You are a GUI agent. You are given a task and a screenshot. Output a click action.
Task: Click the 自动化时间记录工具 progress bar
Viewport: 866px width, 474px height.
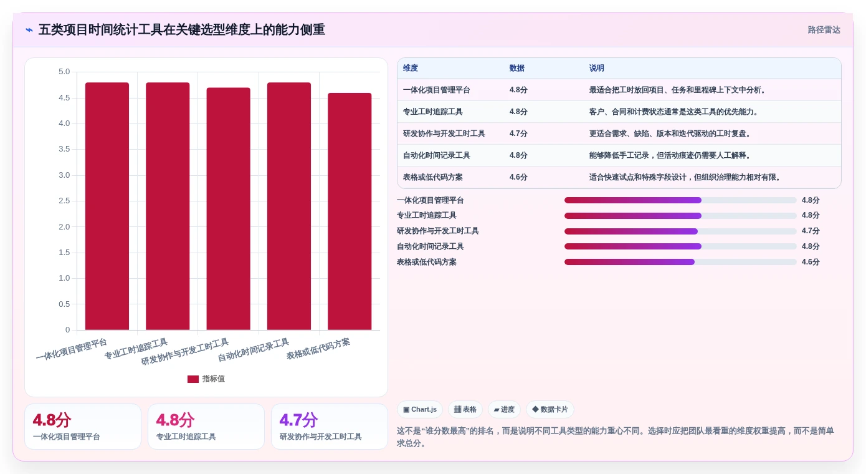(x=680, y=246)
